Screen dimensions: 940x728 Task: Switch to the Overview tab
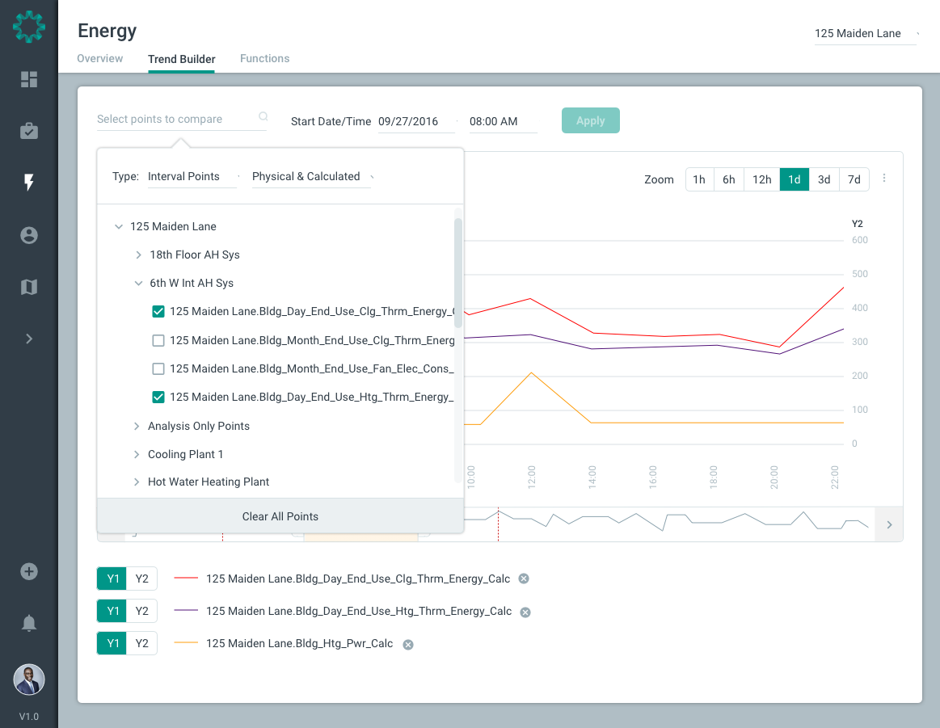pos(99,58)
